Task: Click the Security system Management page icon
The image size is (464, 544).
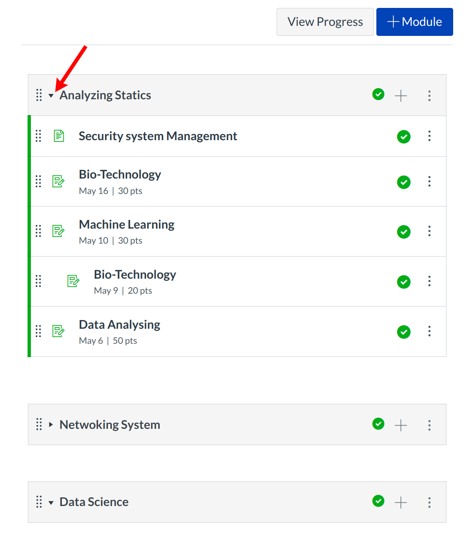Action: pyautogui.click(x=59, y=136)
